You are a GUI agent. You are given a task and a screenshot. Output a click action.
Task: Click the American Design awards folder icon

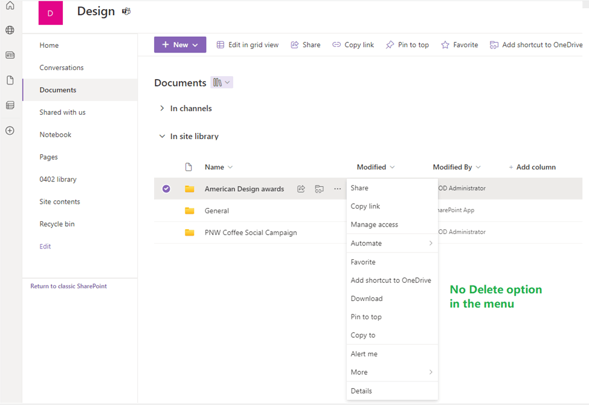[x=190, y=189]
